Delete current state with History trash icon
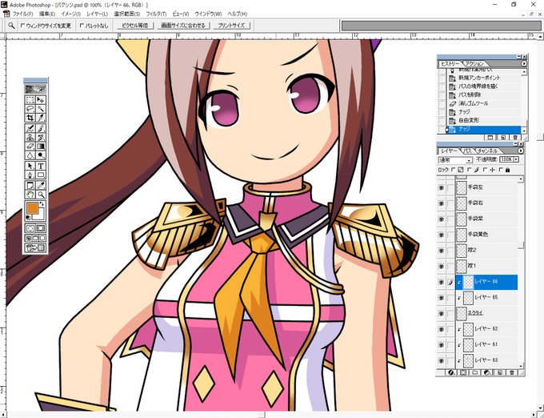The height and width of the screenshot is (418, 544). pos(515,138)
